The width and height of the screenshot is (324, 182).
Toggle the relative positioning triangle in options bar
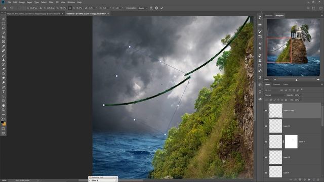tap(40, 8)
